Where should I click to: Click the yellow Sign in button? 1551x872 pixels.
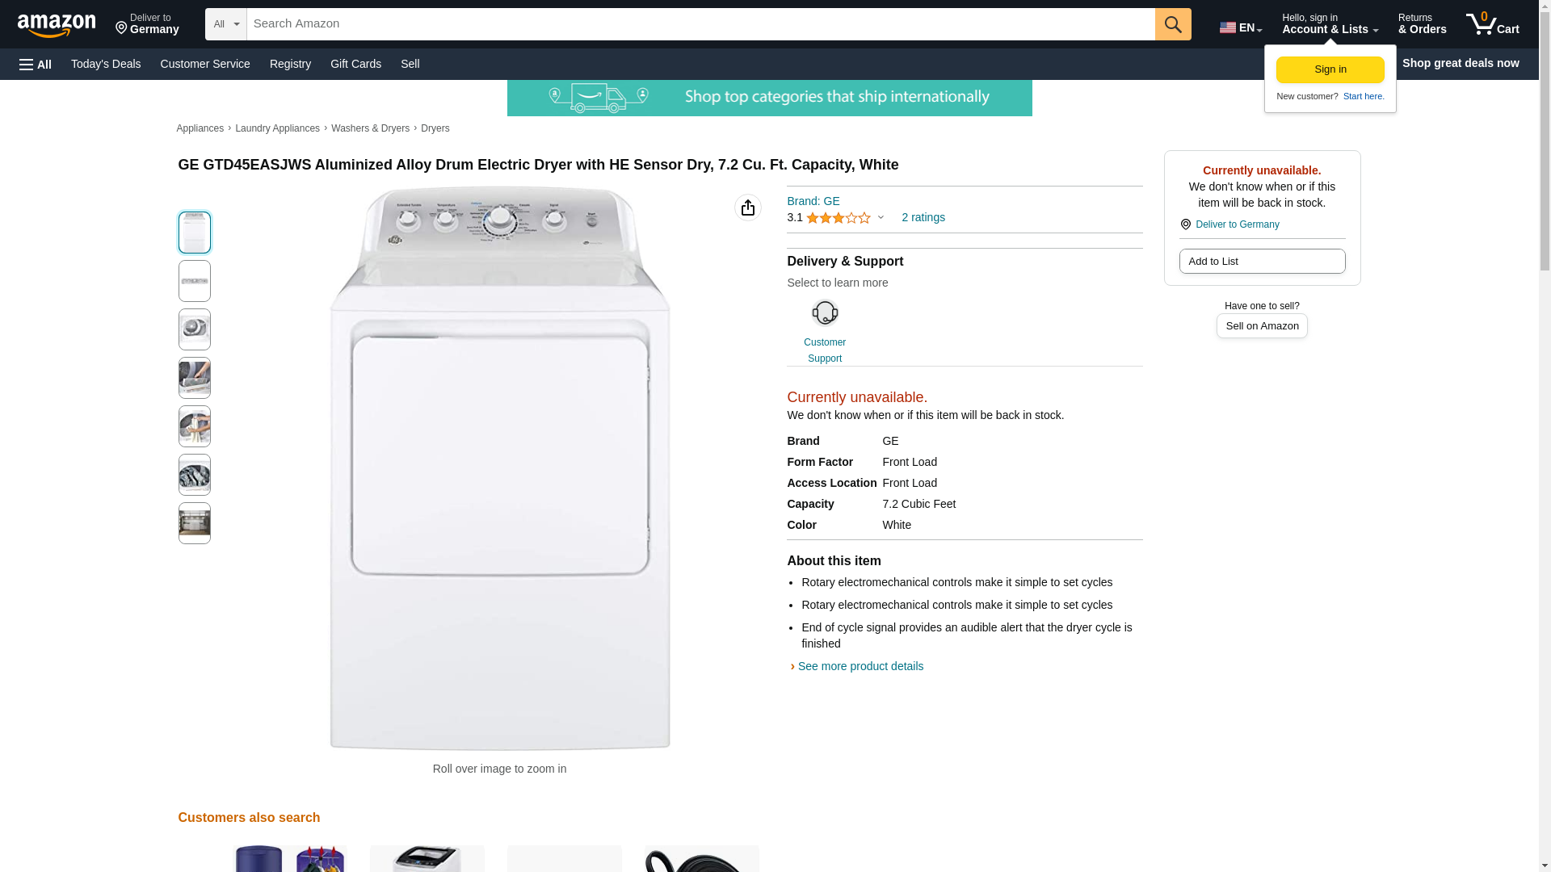click(1330, 69)
